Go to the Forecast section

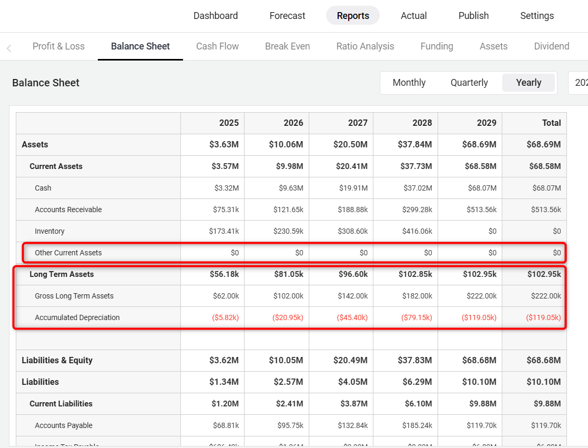[287, 16]
